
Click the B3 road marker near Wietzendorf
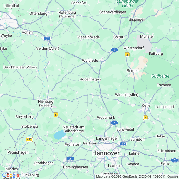click(127, 55)
